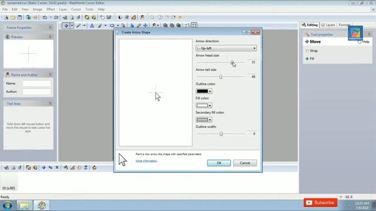Click the circular arrow icon in the frame toolbar

point(95,168)
